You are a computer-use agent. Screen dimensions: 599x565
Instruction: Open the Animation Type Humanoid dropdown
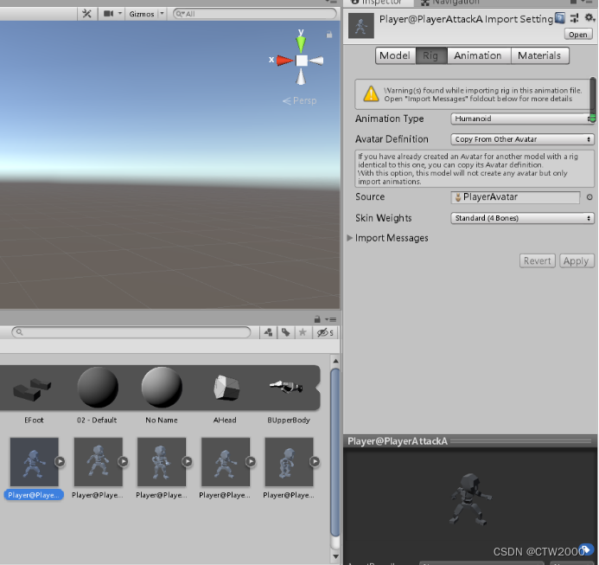[522, 119]
